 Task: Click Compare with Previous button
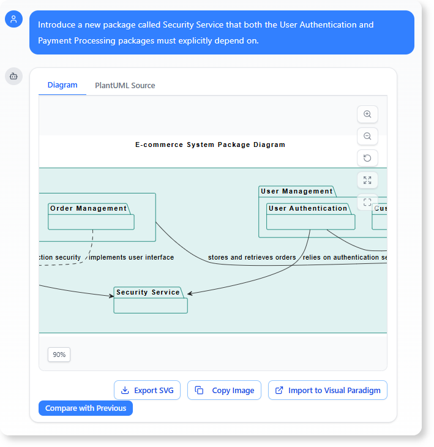click(x=86, y=408)
